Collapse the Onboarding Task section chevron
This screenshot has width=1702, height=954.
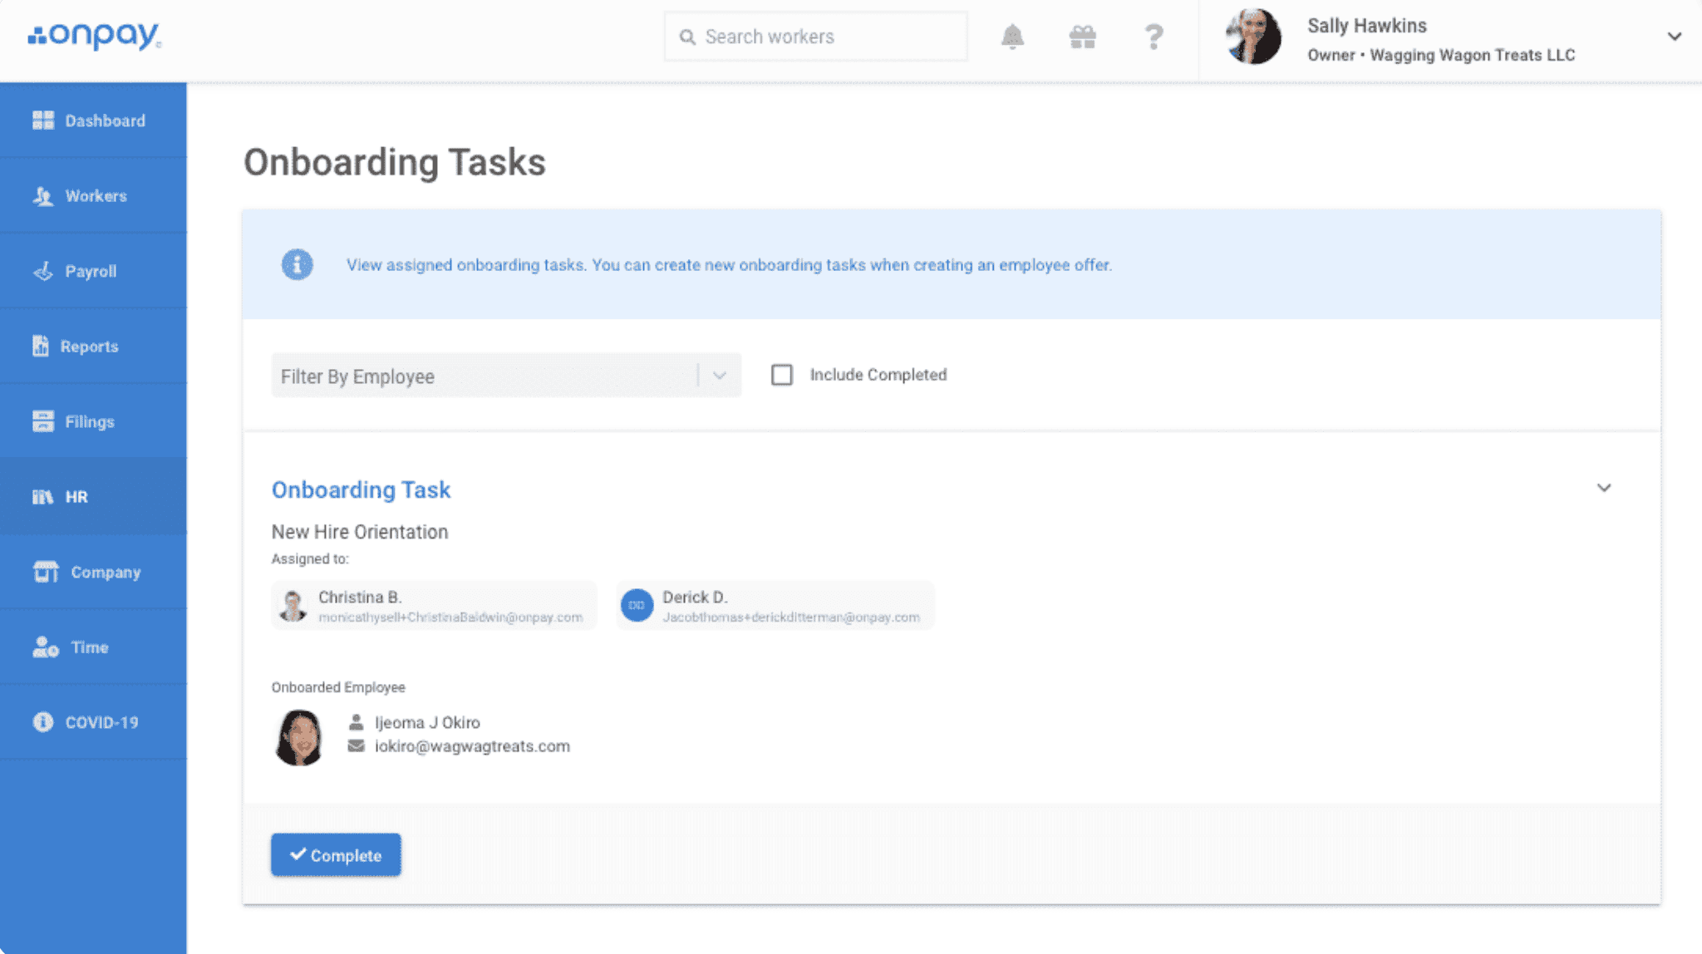point(1603,488)
